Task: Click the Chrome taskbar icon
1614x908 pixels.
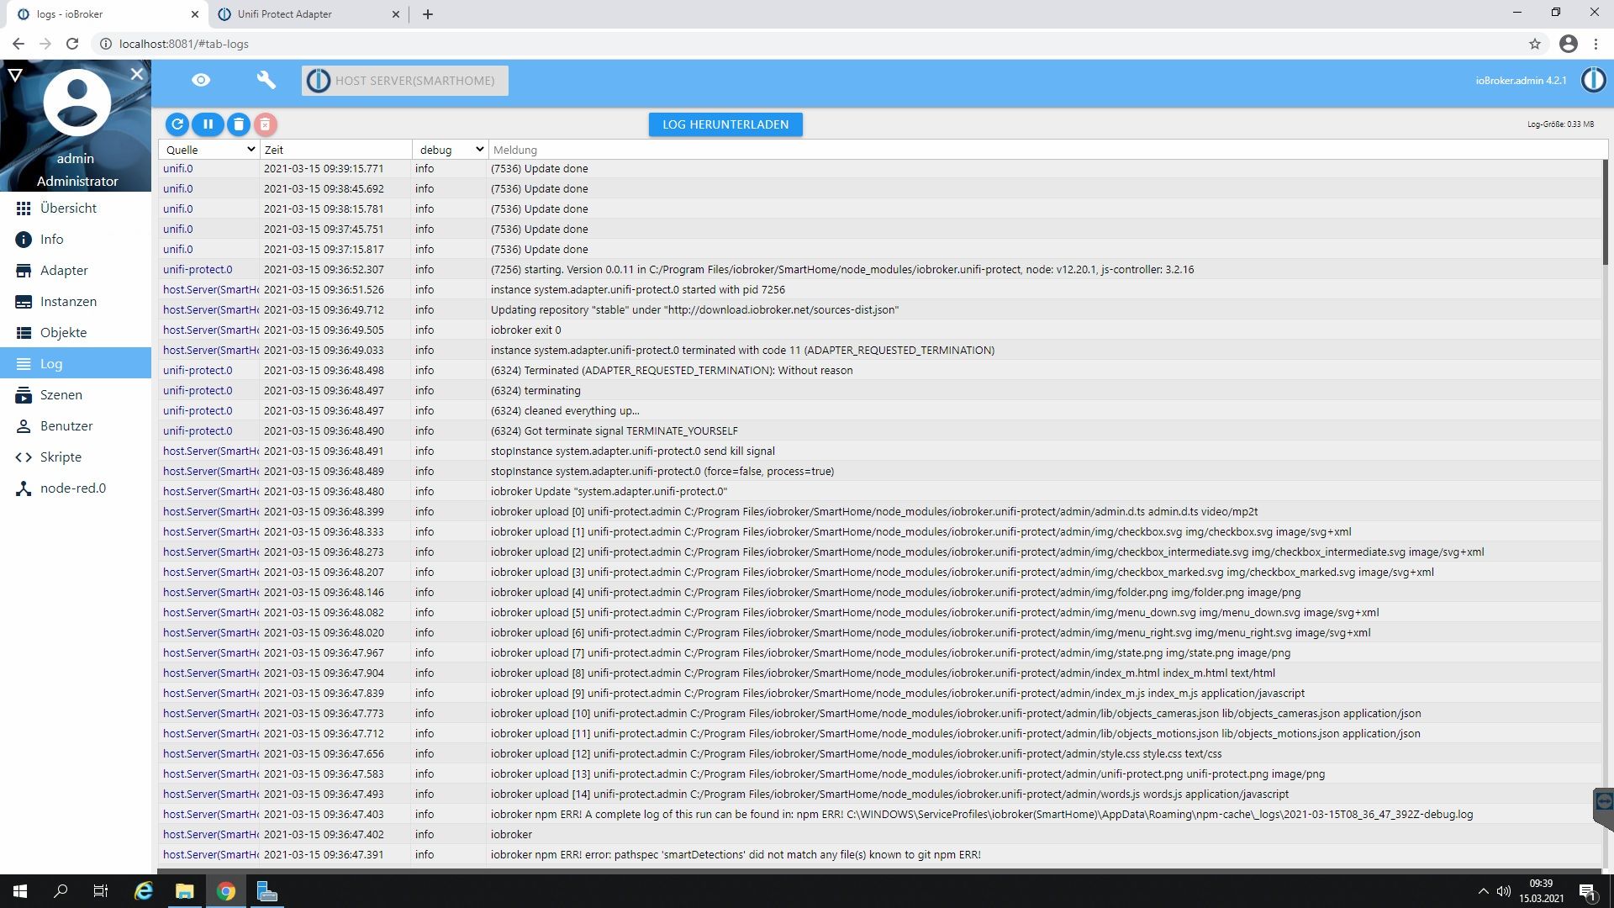Action: 225,891
